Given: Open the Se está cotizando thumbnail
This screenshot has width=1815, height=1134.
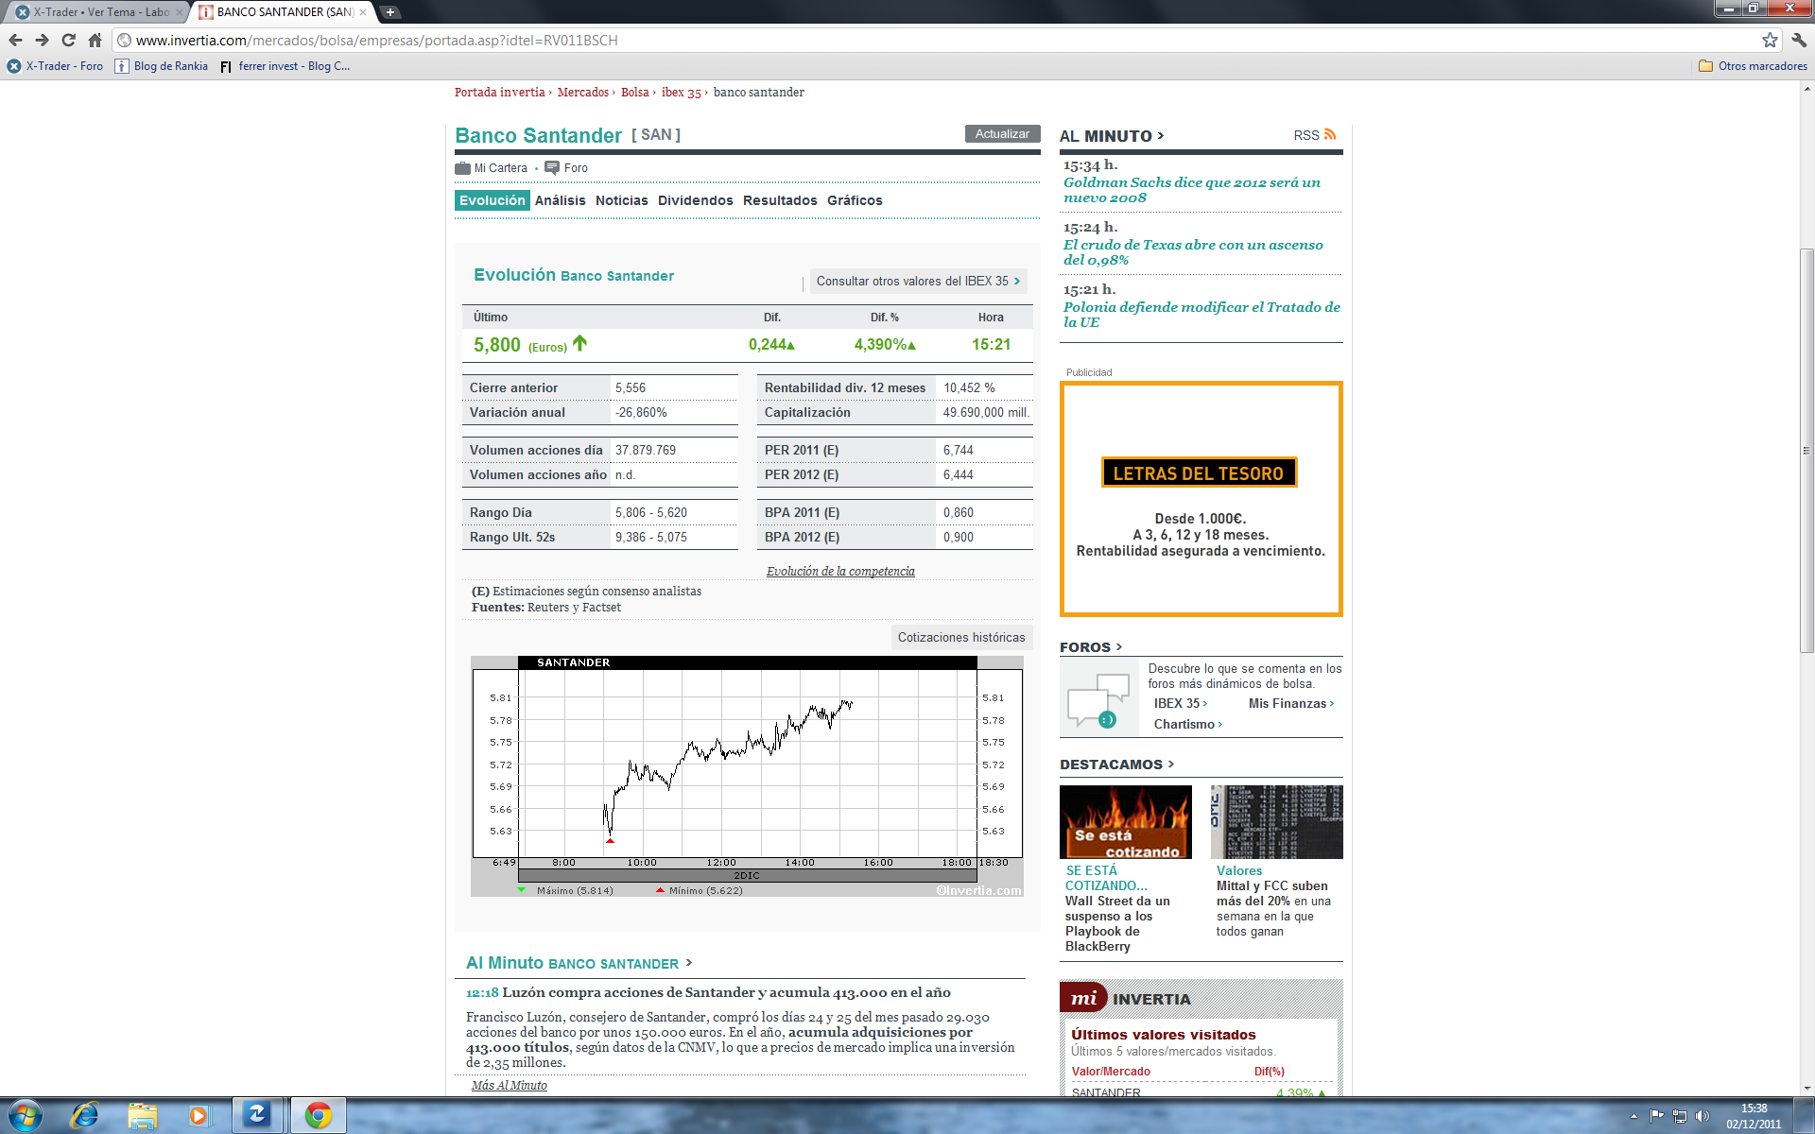Looking at the screenshot, I should (1125, 822).
